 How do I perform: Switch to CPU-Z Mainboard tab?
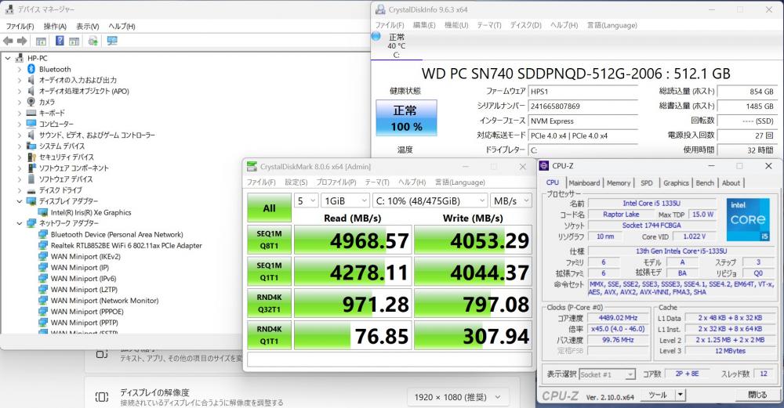tap(584, 182)
